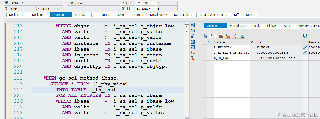Click the new tool icon in the vertical toolbar
This screenshot has width=320, height=119.
pyautogui.click(x=193, y=31)
